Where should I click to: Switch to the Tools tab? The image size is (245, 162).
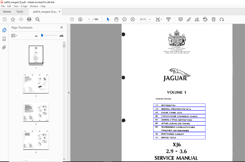[20, 11]
